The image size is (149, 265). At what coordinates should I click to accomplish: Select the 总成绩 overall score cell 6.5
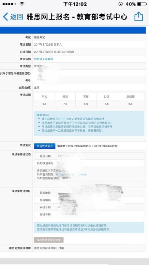pyautogui.click(x=130, y=104)
